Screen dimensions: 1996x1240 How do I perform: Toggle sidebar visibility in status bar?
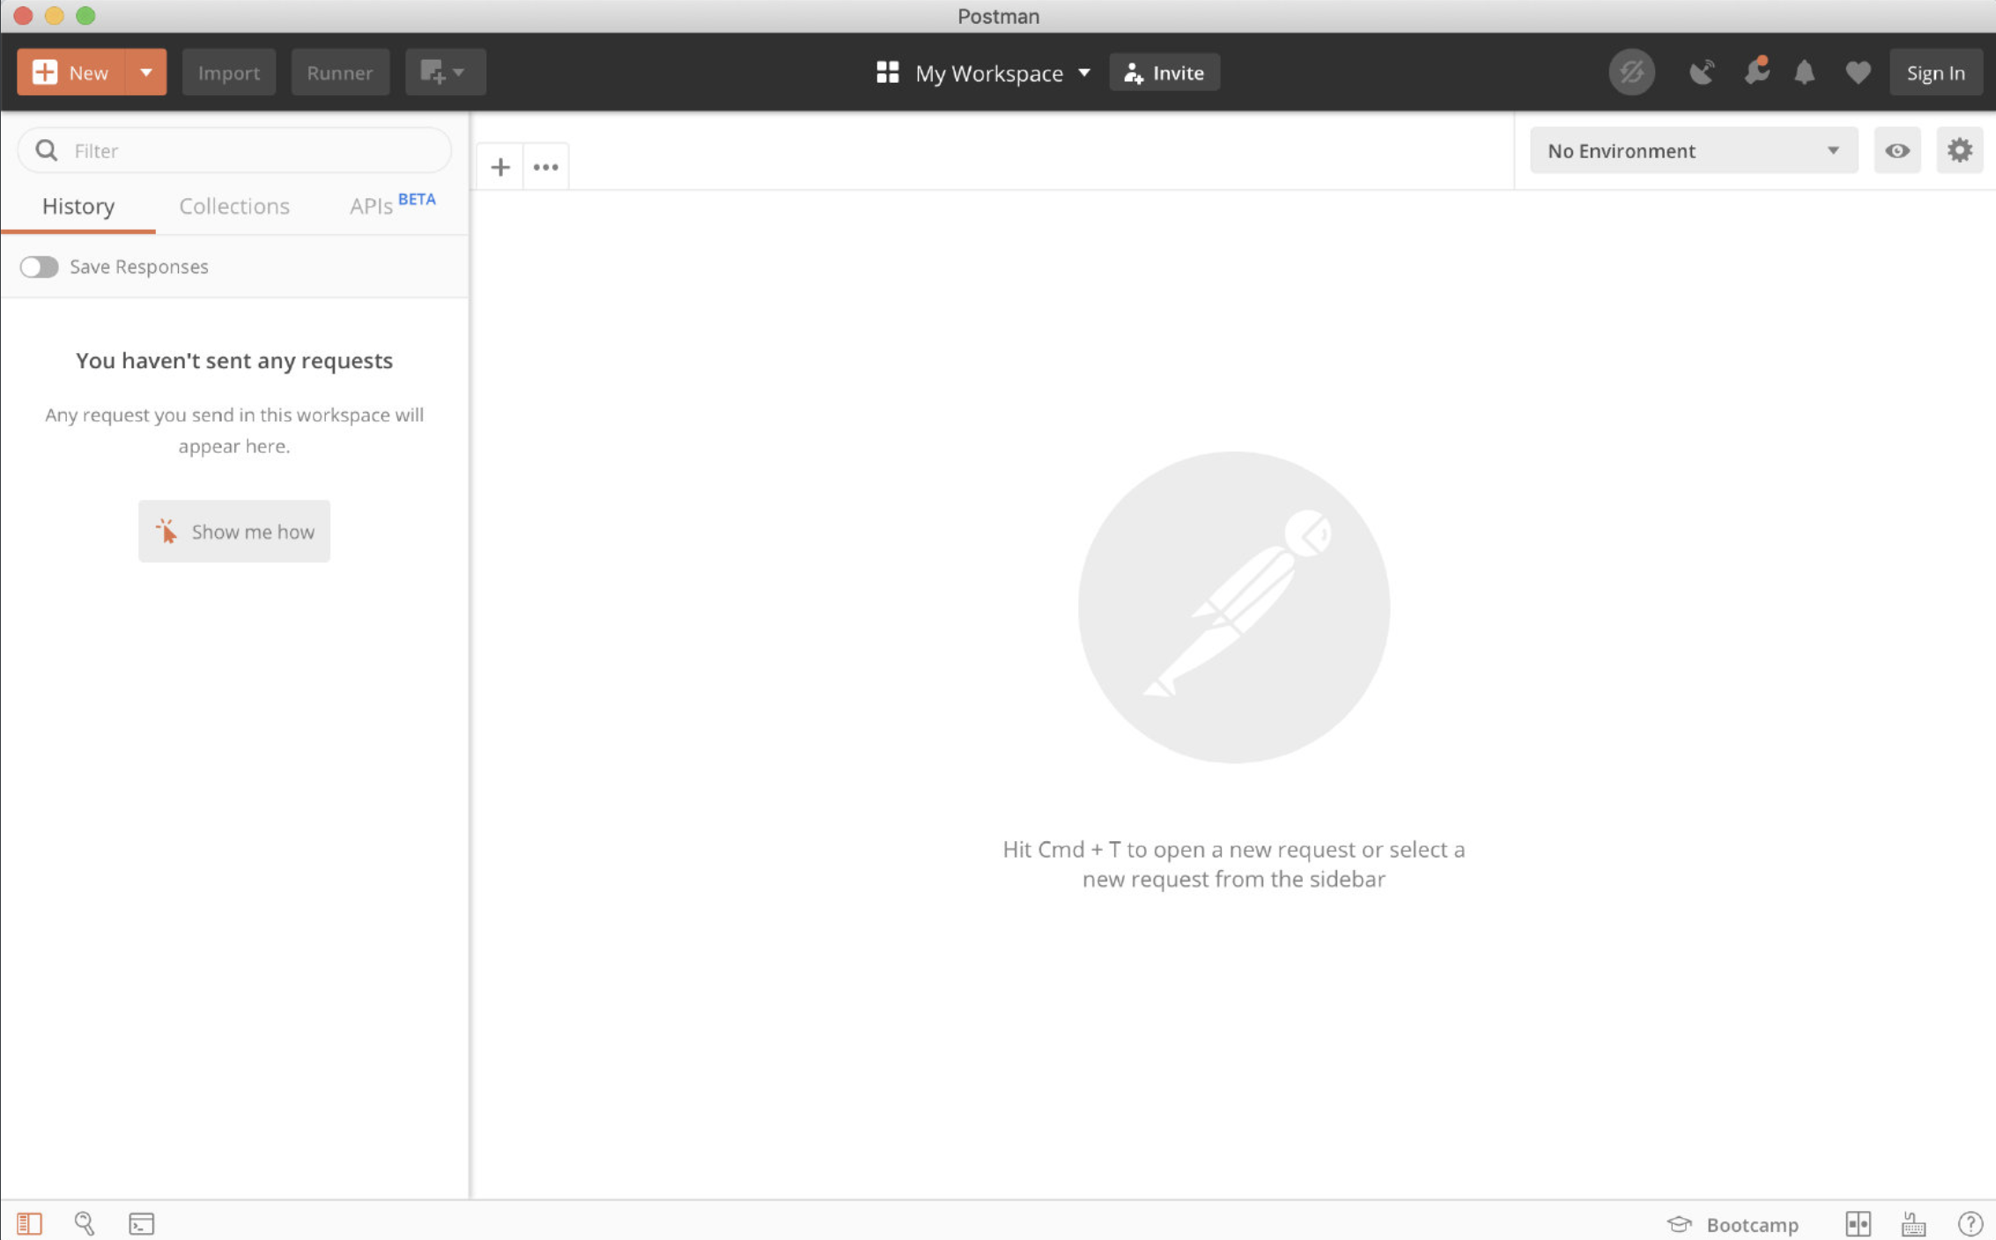tap(29, 1223)
